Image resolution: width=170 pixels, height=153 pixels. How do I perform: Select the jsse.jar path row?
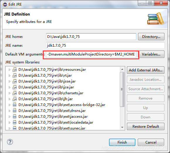point(47,81)
